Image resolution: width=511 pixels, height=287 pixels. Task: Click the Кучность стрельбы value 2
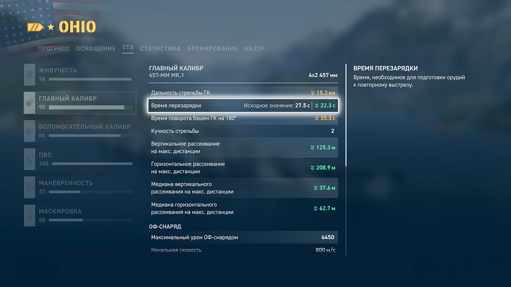pos(333,131)
